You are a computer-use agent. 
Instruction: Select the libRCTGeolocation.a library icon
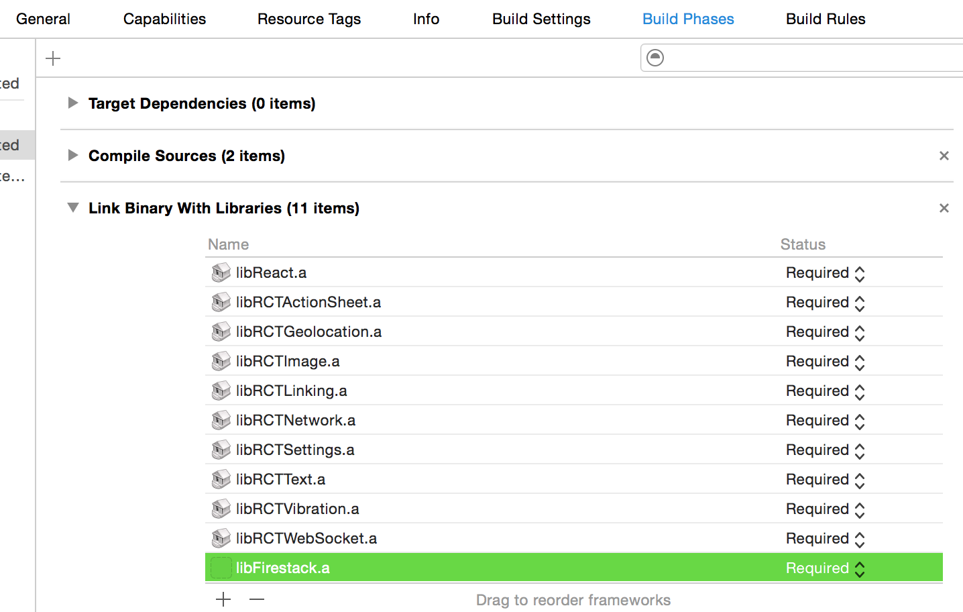(x=221, y=331)
